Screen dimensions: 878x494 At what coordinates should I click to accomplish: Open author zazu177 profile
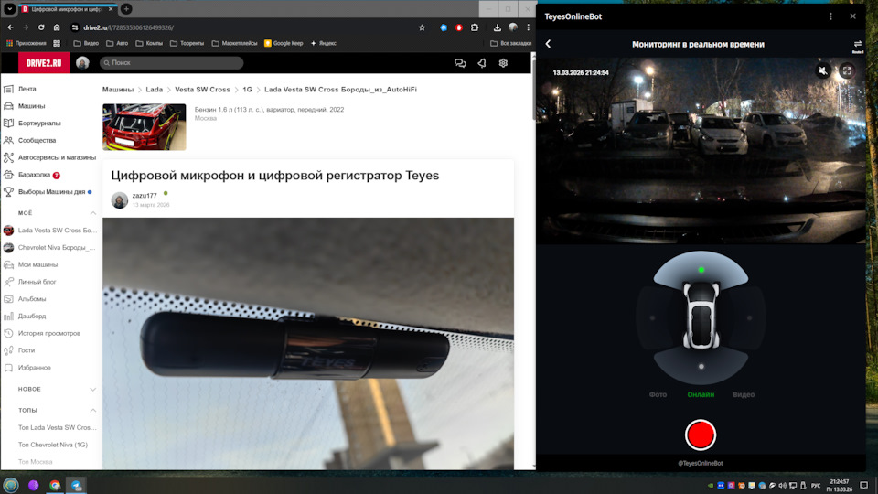coord(145,196)
